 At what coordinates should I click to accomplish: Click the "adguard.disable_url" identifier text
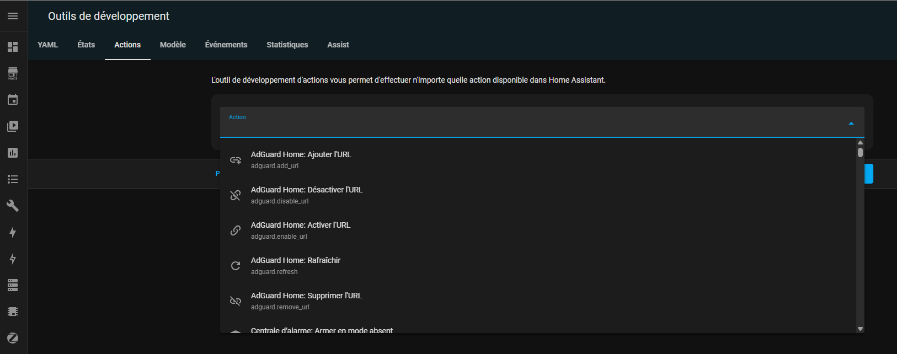point(280,201)
